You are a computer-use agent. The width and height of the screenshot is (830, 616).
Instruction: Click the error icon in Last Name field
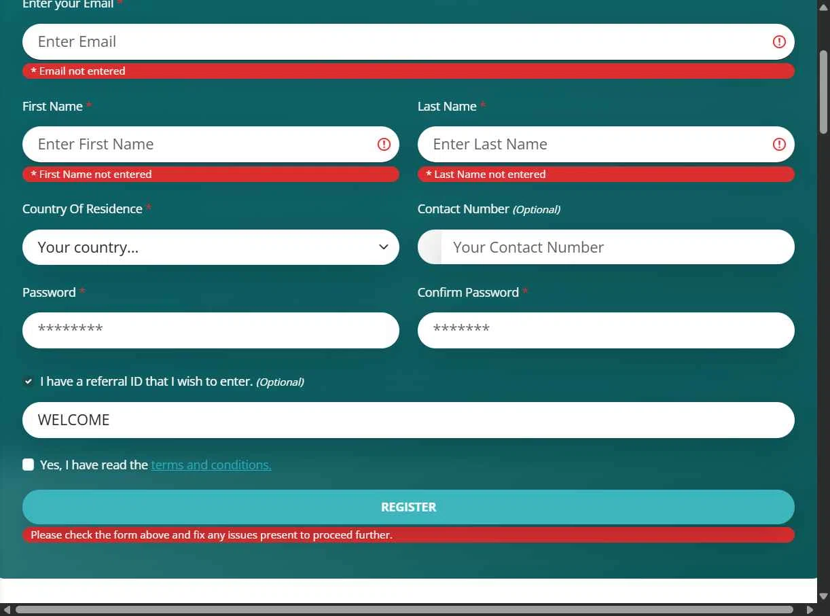[x=779, y=145]
